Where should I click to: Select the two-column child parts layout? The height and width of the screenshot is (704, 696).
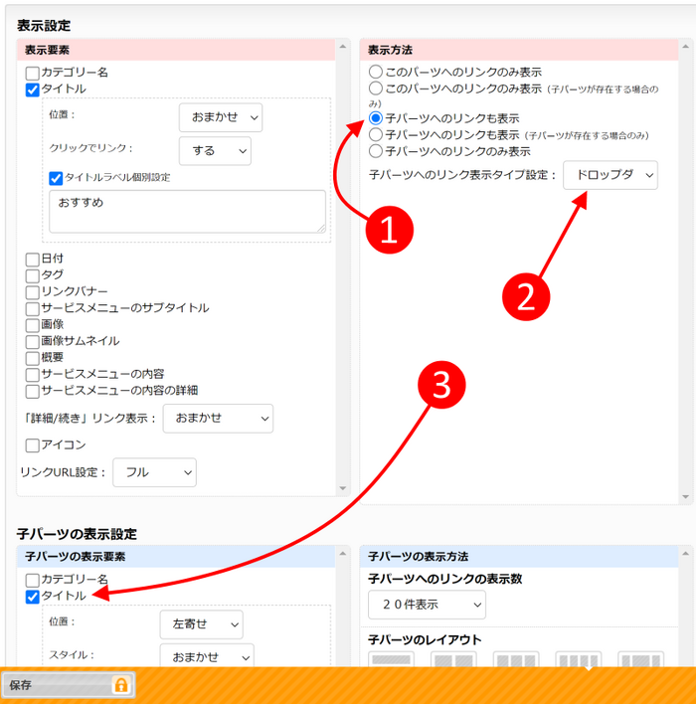(x=453, y=660)
